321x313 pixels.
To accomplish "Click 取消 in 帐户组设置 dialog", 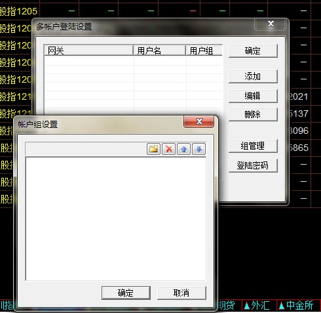I will click(181, 293).
